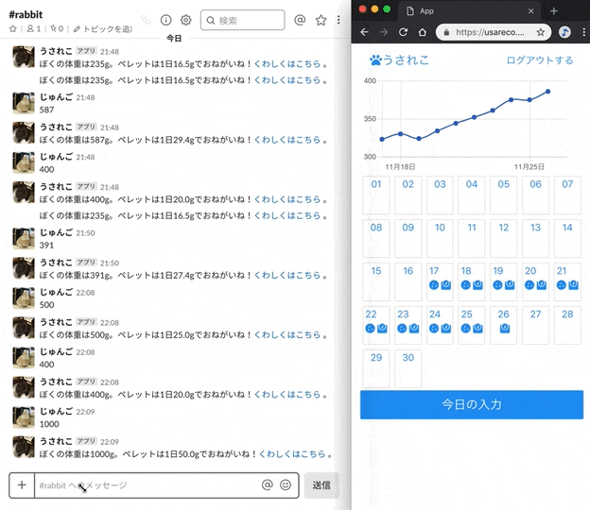Click face icon on day 20

point(529,285)
